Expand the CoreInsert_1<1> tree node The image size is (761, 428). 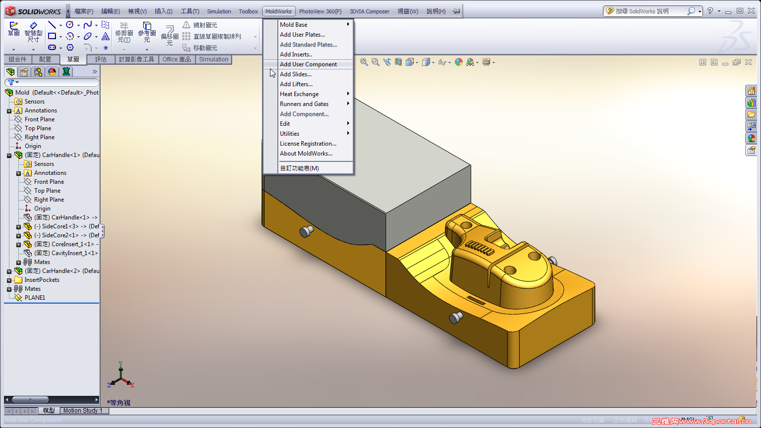tap(18, 244)
